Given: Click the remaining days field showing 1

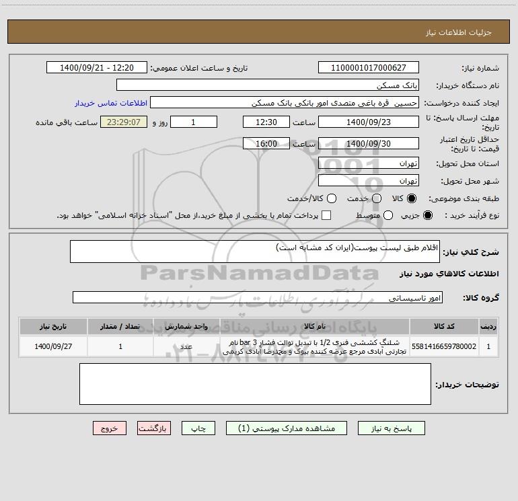Looking at the screenshot, I should pos(194,122).
